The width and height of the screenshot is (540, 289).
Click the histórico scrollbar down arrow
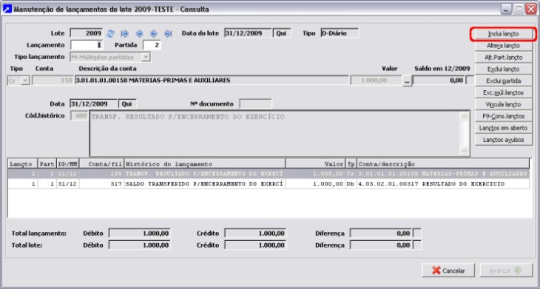coord(464,150)
